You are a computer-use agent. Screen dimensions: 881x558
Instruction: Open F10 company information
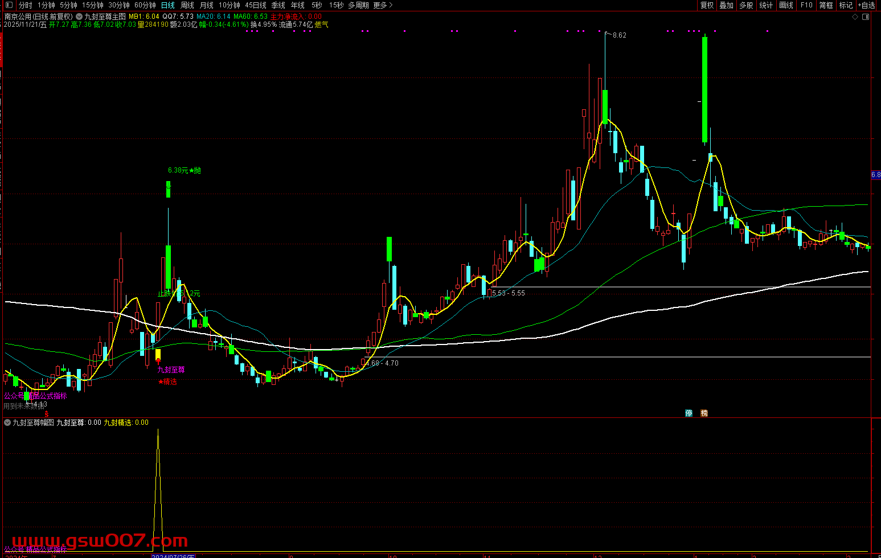coord(806,5)
